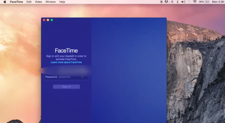Click the FaceTime heading text
Viewport: 225px width, 123px height.
click(x=66, y=51)
